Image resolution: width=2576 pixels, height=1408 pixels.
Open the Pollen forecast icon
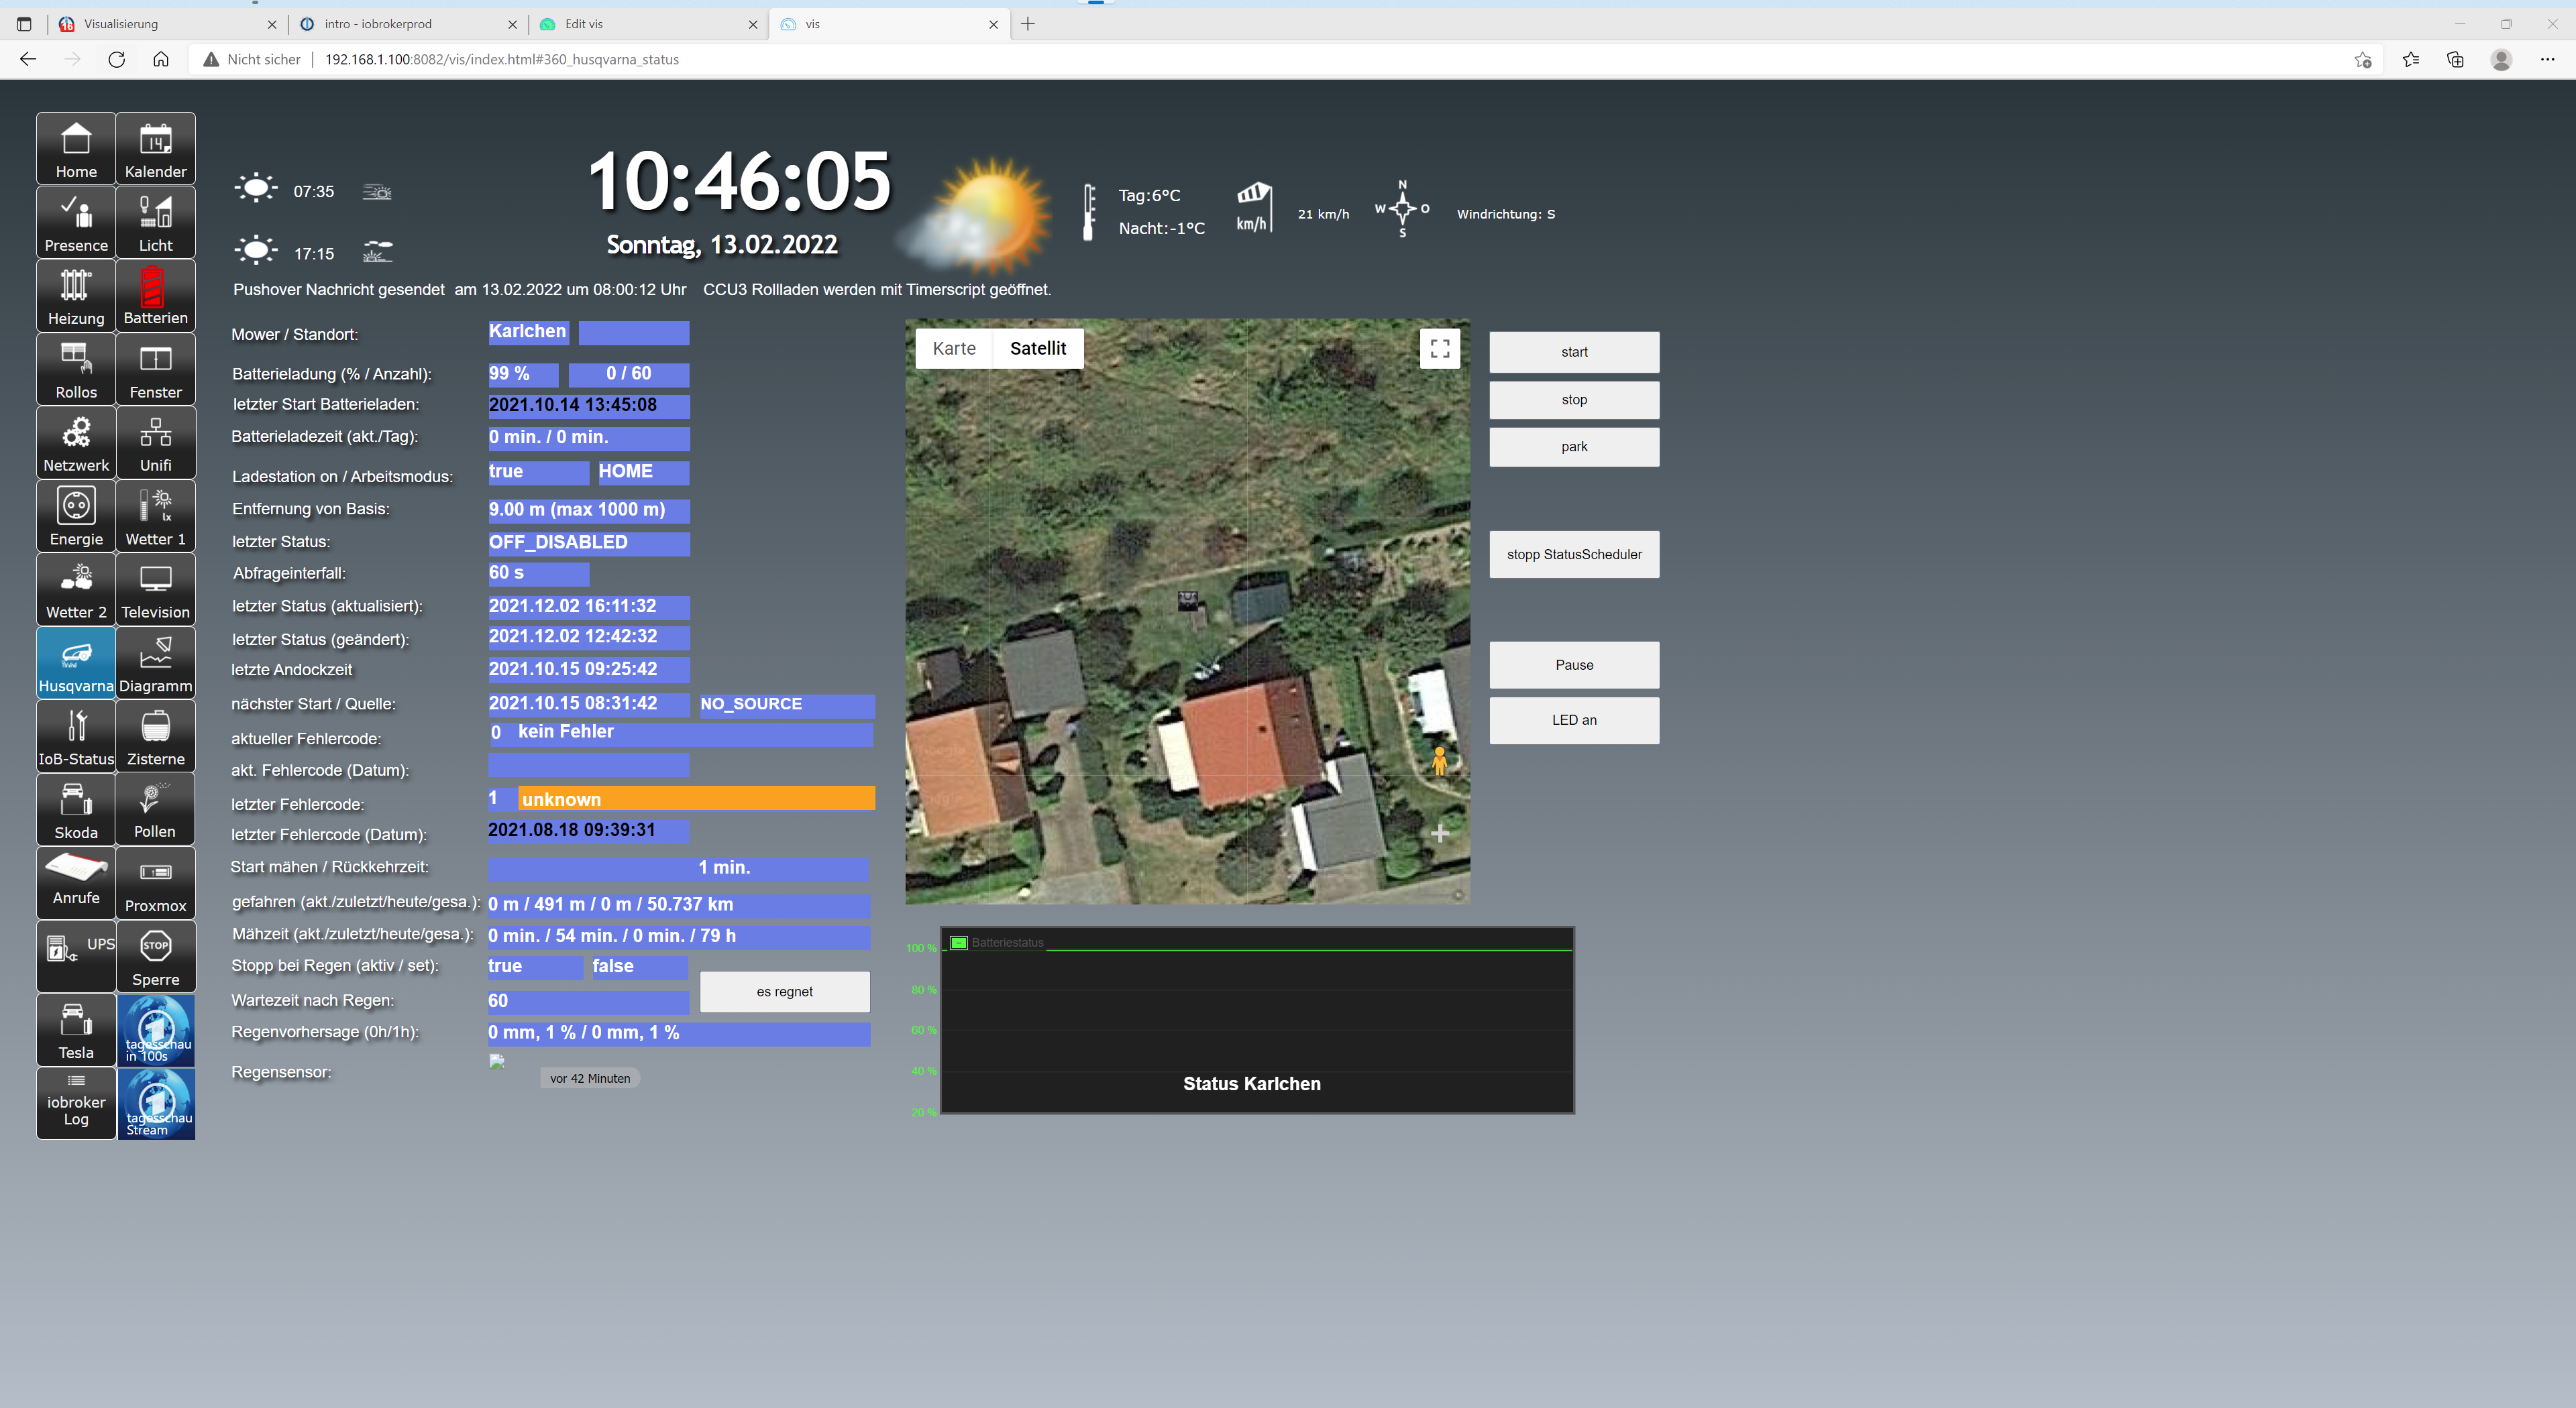point(155,809)
